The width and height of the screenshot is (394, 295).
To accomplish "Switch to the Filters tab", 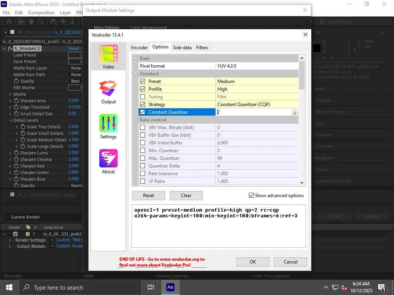I will tap(202, 47).
